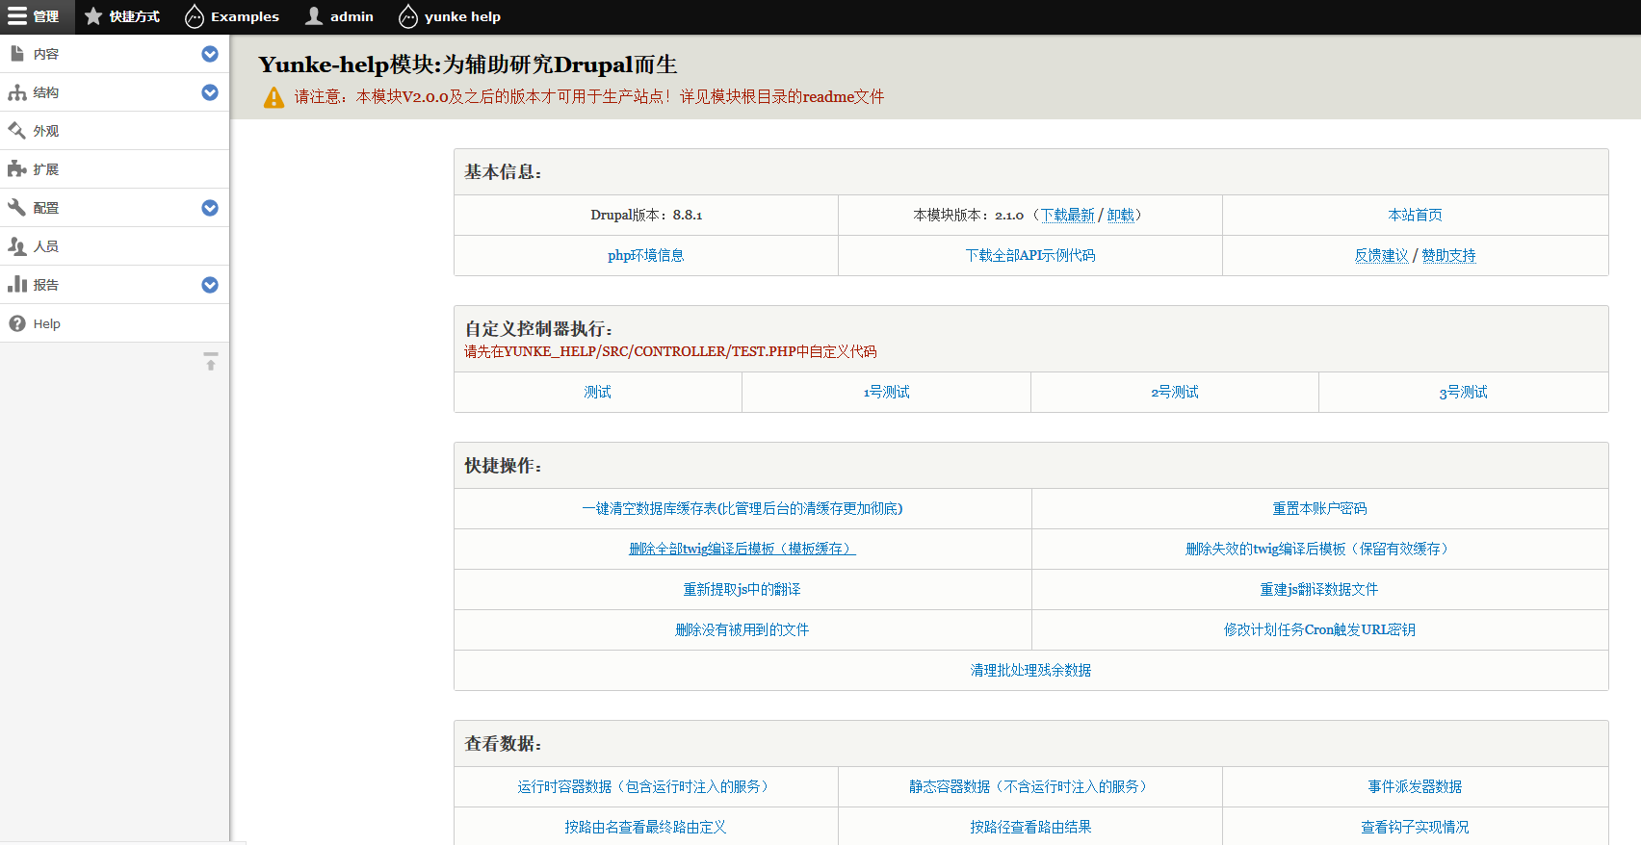
Task: Click 清理批处理残余数据 link
Action: [1030, 670]
